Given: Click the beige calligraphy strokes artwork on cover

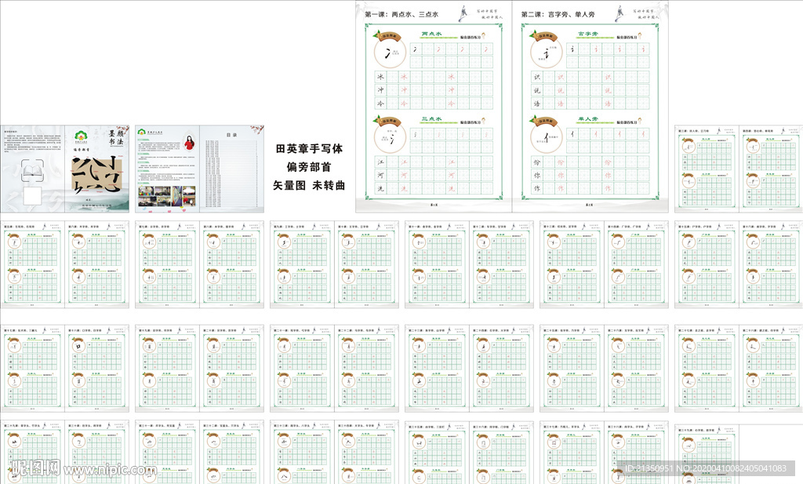Looking at the screenshot, I should [x=96, y=175].
